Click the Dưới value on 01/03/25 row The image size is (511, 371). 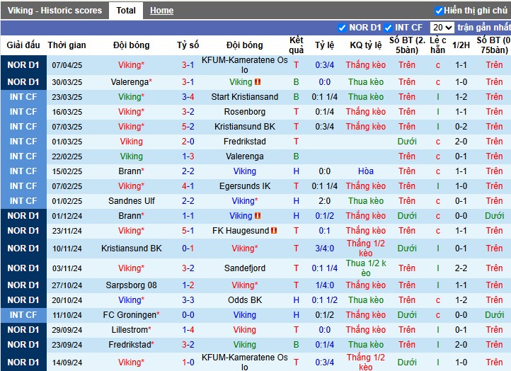tap(407, 142)
